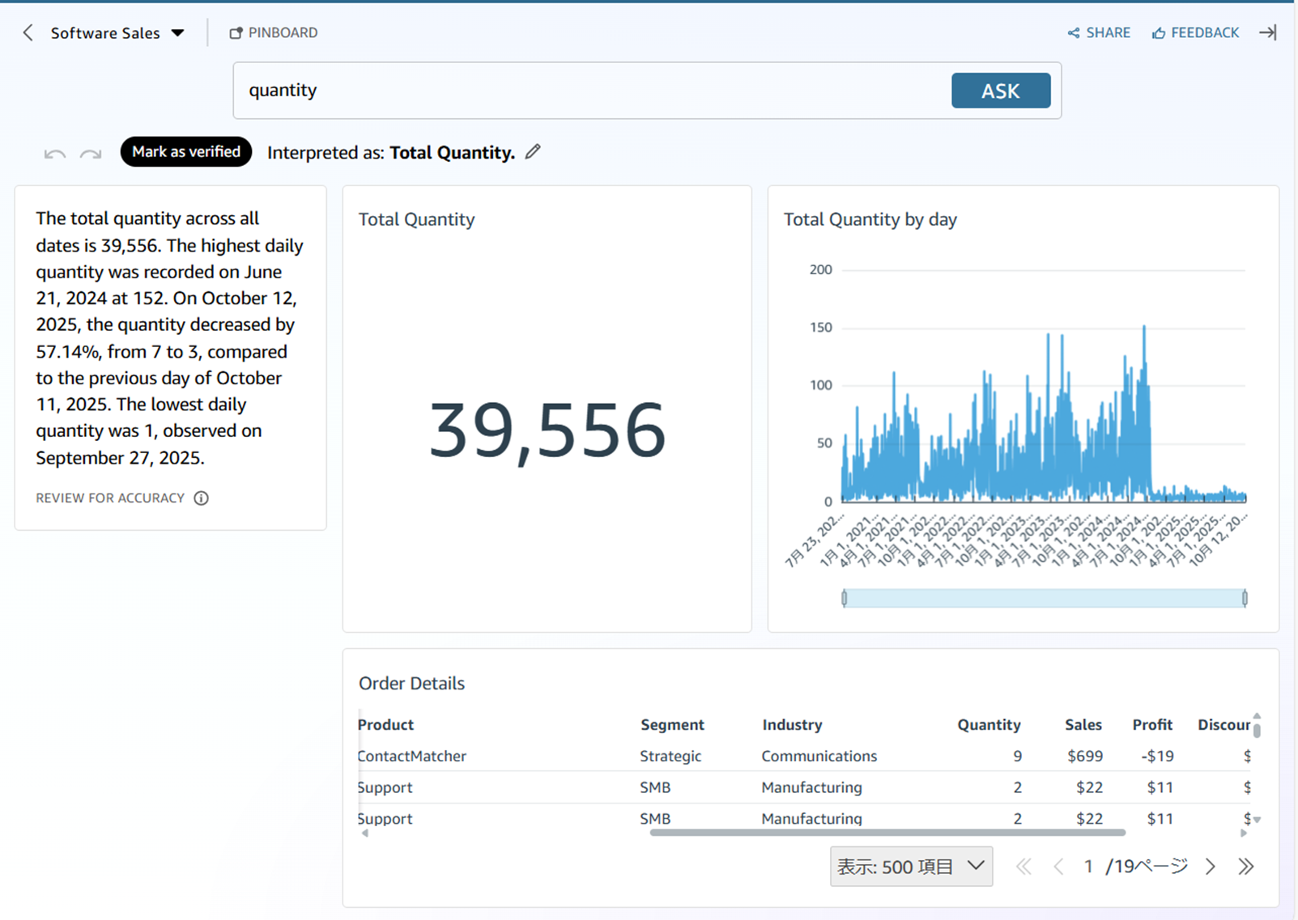This screenshot has height=920, width=1298.
Task: Grab the left handle of chart range slider
Action: (845, 598)
